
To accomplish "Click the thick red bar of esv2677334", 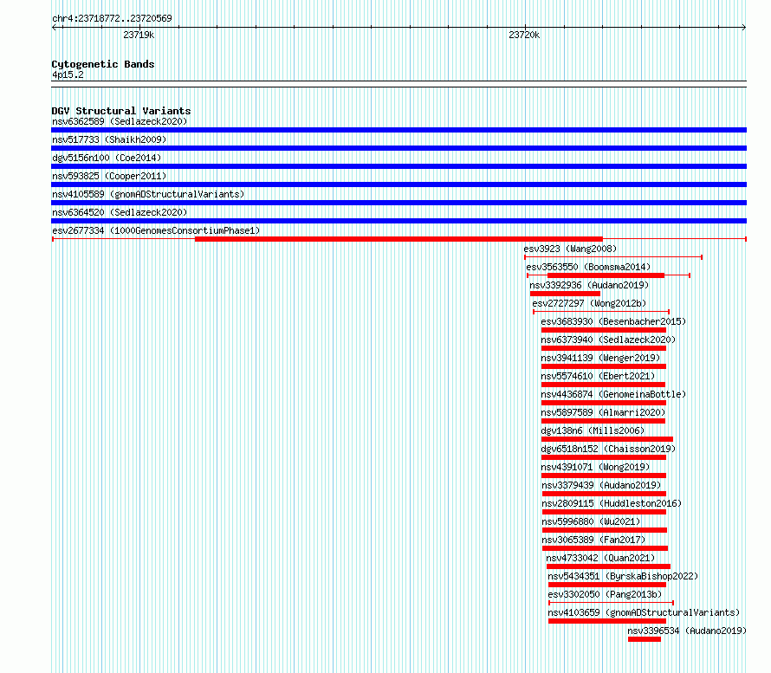I will point(398,239).
